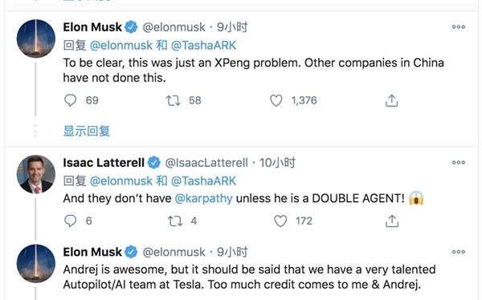The height and width of the screenshot is (300, 482).
Task: Open the @IsaacLatterell handle
Action: tap(206, 163)
